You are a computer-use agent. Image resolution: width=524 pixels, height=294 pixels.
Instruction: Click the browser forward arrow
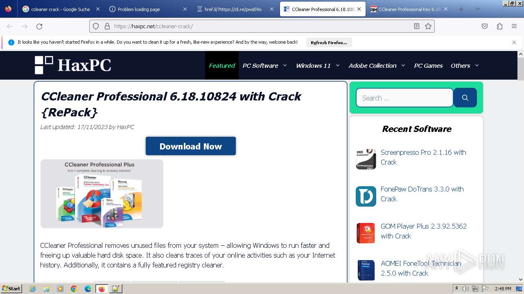tap(25, 26)
